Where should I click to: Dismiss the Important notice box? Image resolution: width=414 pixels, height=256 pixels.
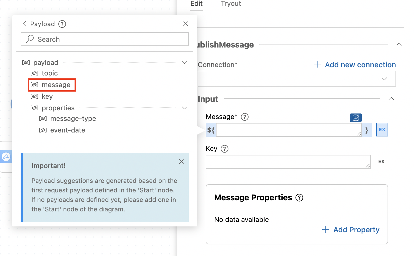click(181, 162)
